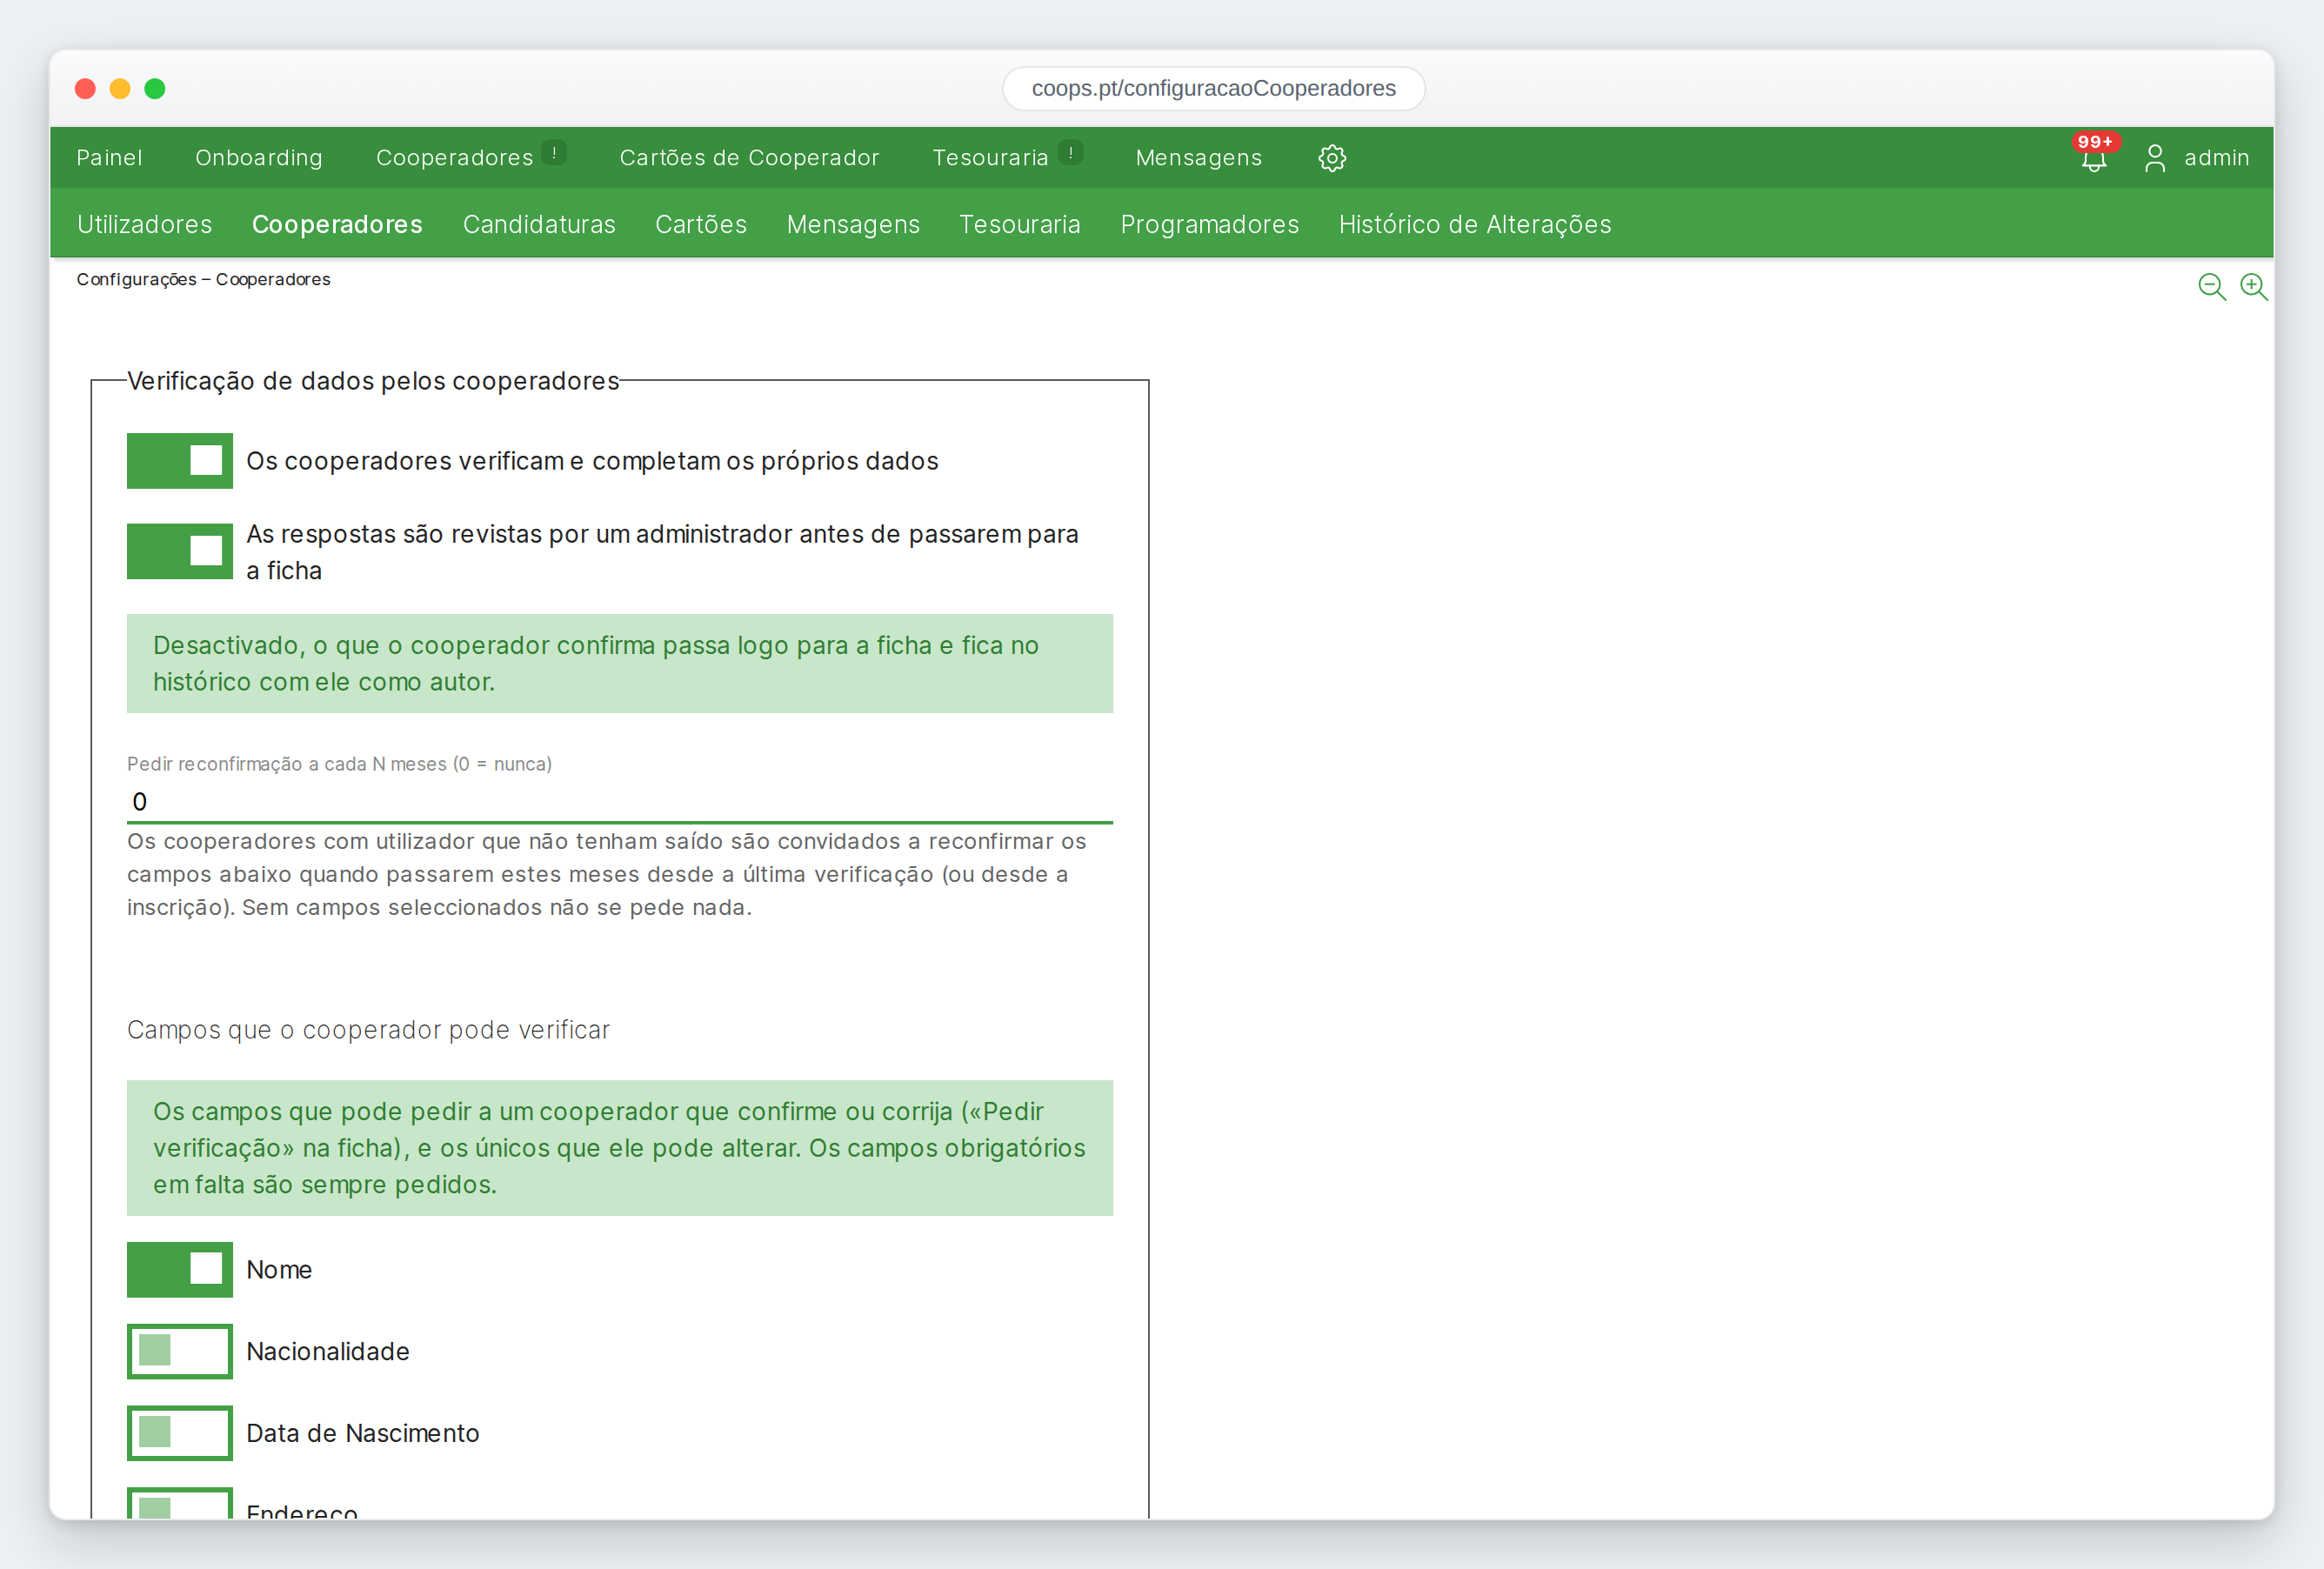Zoom in with the magnifier plus icon
Screen dimensions: 2324x1569
click(2253, 287)
